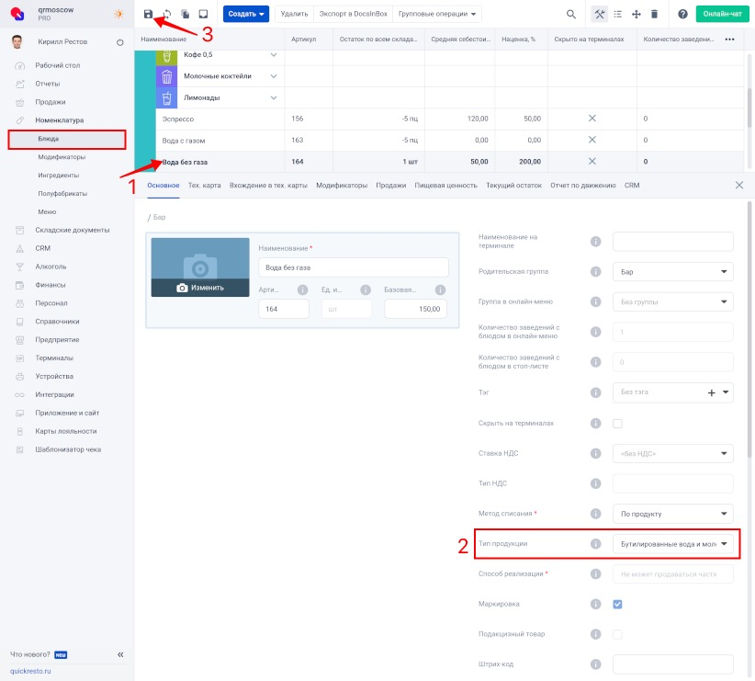The width and height of the screenshot is (755, 681).
Task: Open Отчет по движению tab
Action: click(583, 185)
